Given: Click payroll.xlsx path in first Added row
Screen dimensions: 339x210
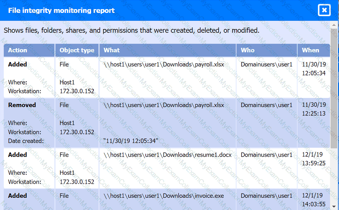Looking at the screenshot, I should coord(164,65).
